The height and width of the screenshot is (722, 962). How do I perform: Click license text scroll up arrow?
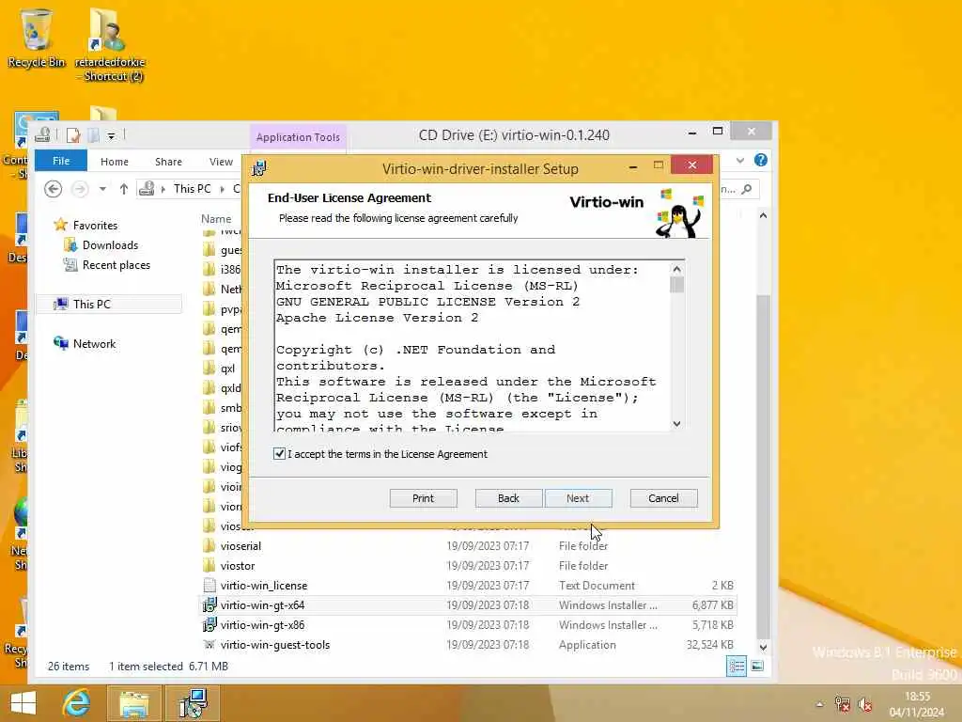676,269
